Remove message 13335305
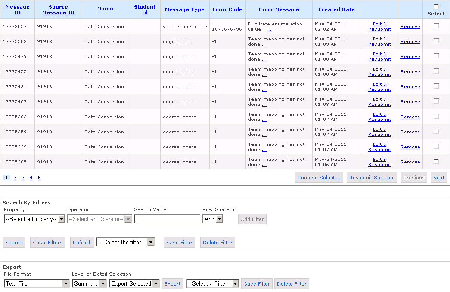450x292 pixels. pyautogui.click(x=410, y=162)
